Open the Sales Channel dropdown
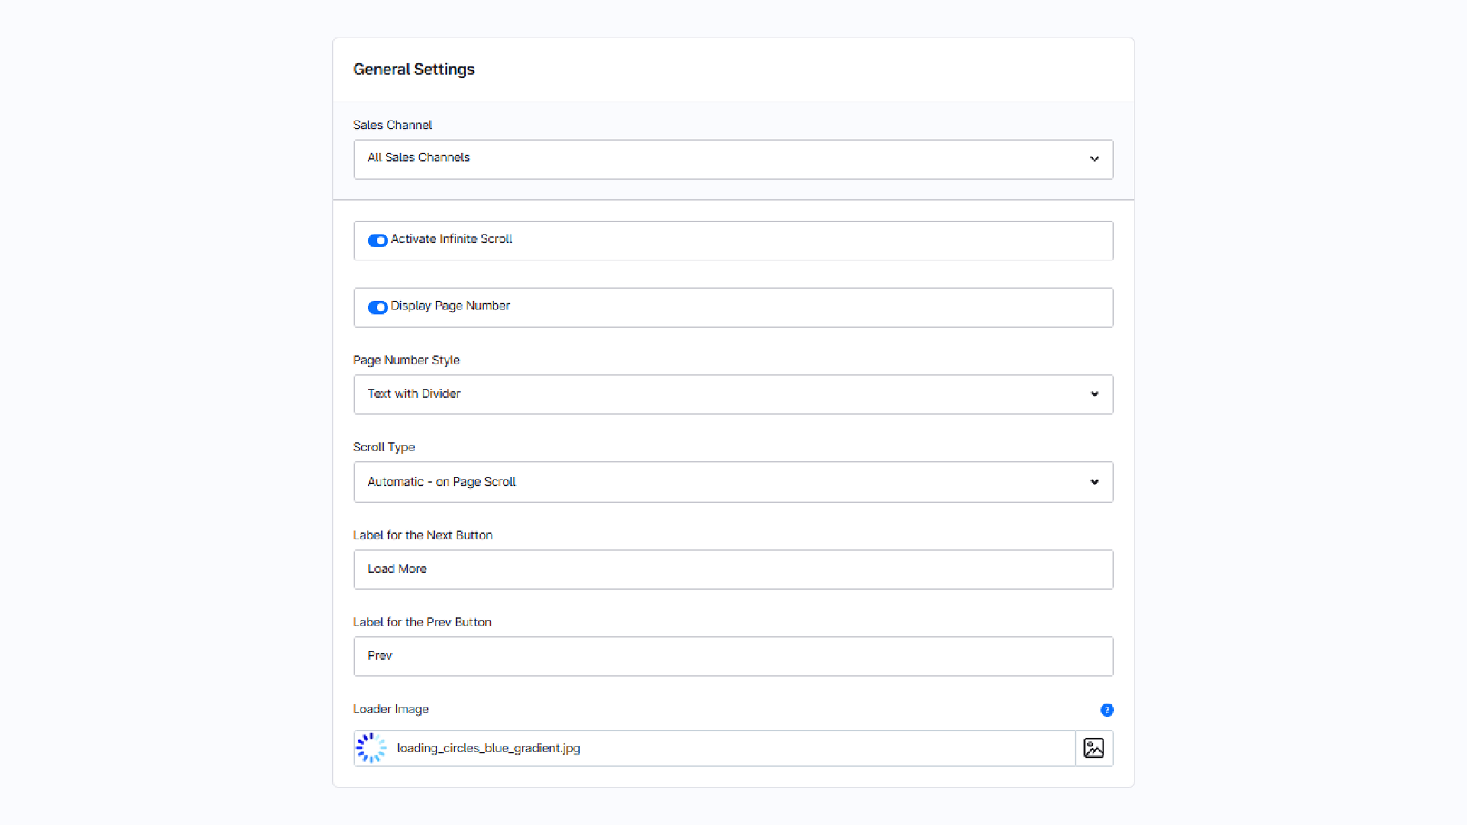Image resolution: width=1467 pixels, height=825 pixels. pyautogui.click(x=733, y=159)
